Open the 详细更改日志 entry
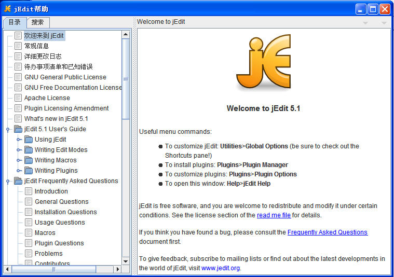 43,56
